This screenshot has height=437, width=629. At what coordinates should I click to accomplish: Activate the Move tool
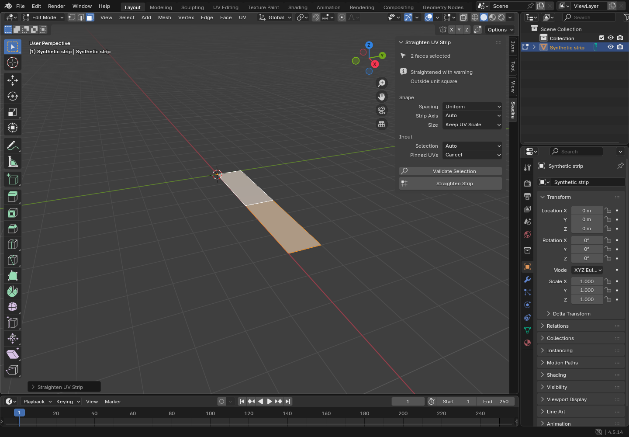(x=13, y=80)
